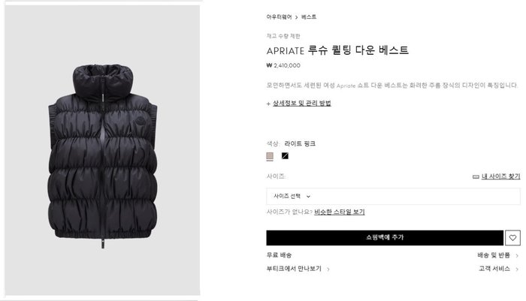Select the light pink color swatch
Image resolution: width=526 pixels, height=301 pixels.
[270, 156]
